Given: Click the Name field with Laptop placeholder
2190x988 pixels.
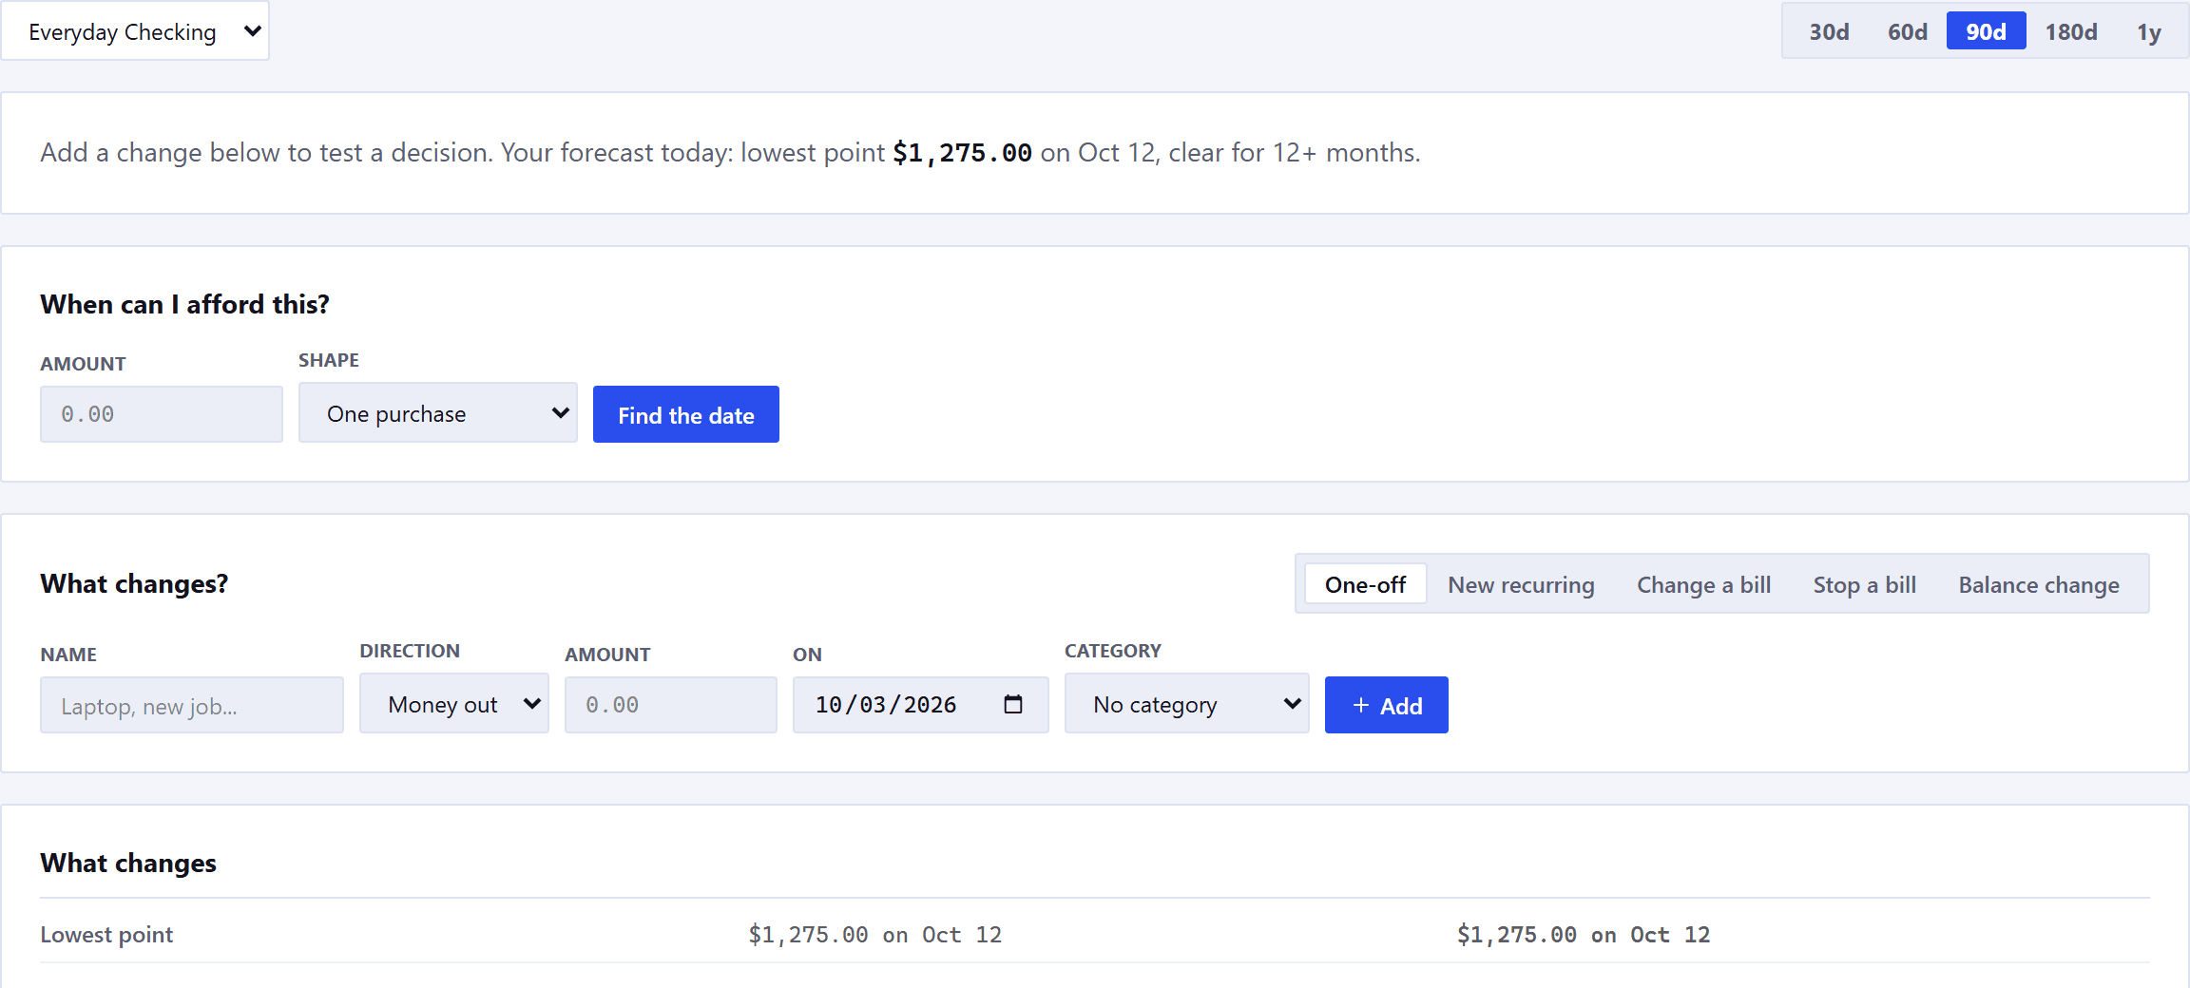Looking at the screenshot, I should [x=192, y=705].
